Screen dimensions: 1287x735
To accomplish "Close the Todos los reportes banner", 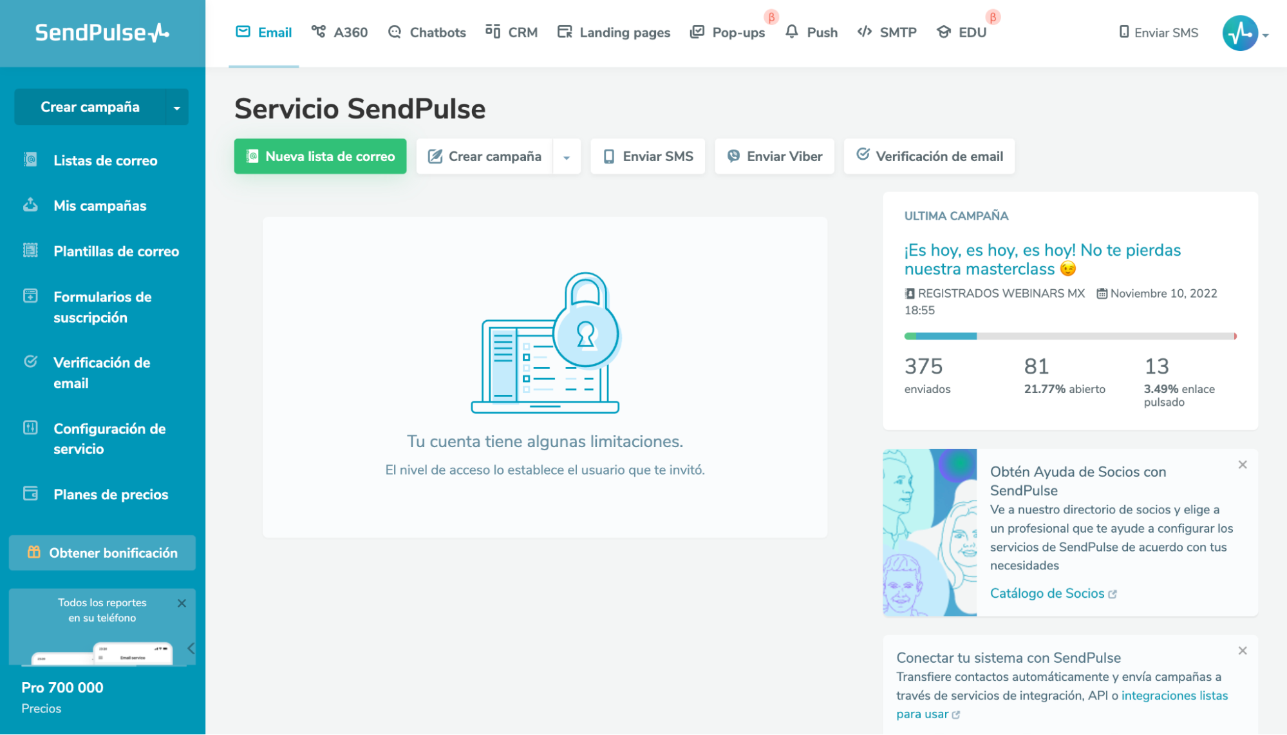I will (x=182, y=603).
